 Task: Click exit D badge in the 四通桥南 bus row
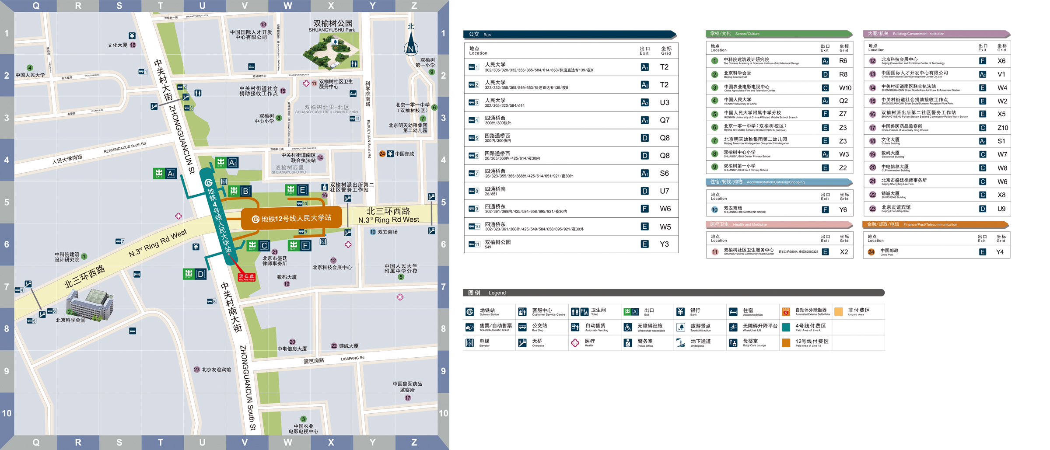point(644,191)
